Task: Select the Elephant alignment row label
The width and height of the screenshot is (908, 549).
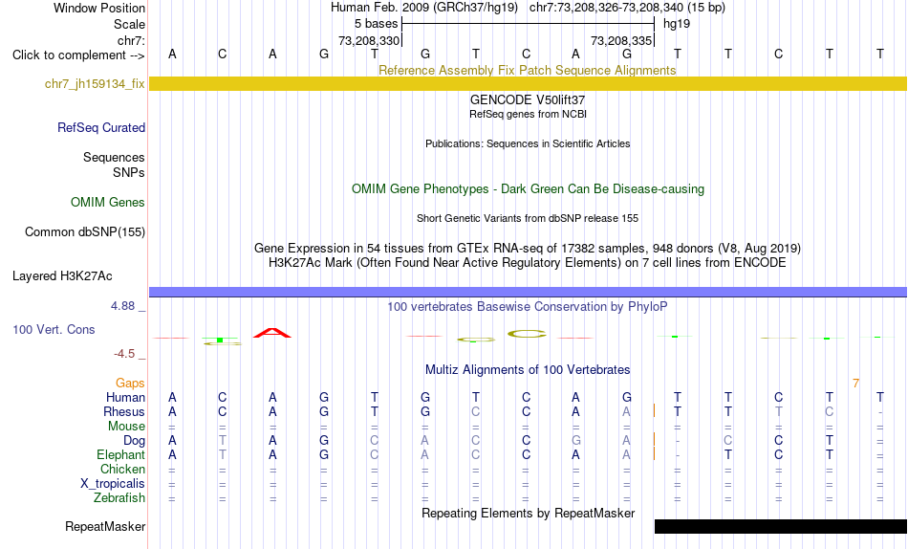Action: 120,454
